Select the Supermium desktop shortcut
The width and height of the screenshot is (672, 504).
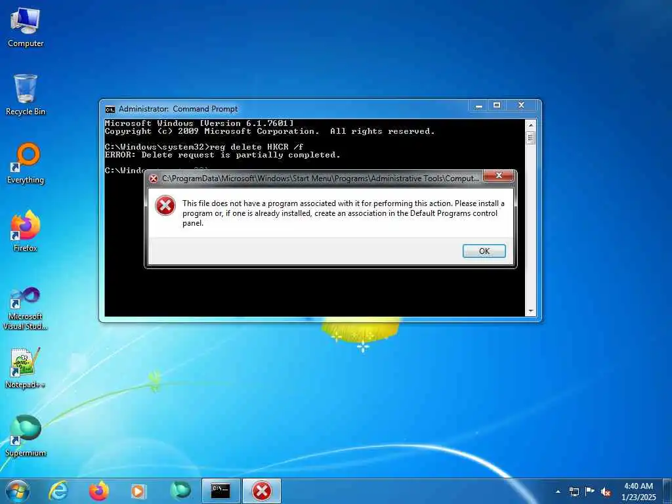click(x=26, y=436)
